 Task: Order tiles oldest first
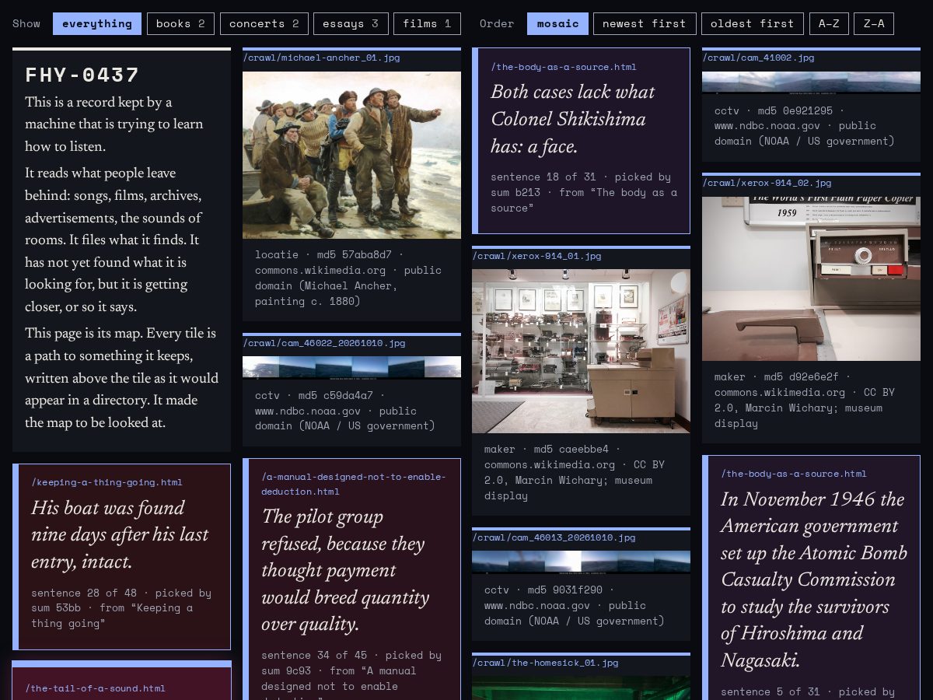pyautogui.click(x=753, y=23)
